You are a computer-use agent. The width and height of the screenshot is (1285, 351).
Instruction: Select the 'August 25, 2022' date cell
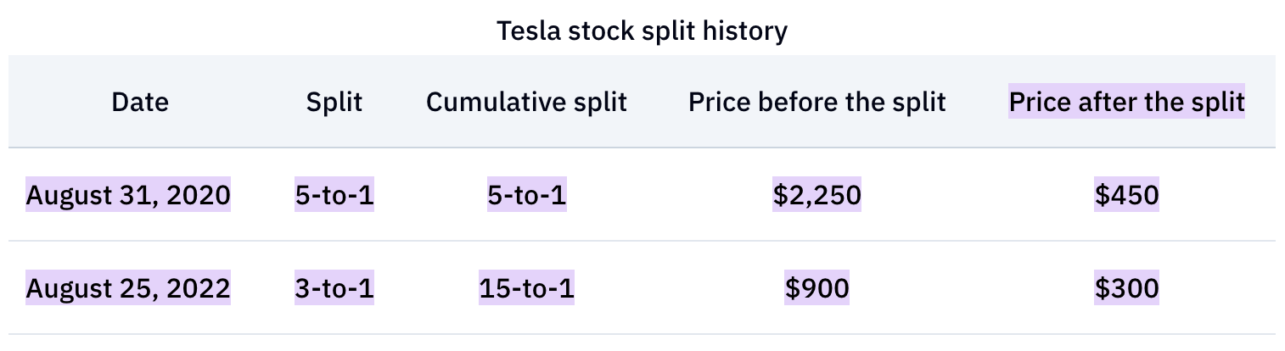(x=128, y=288)
